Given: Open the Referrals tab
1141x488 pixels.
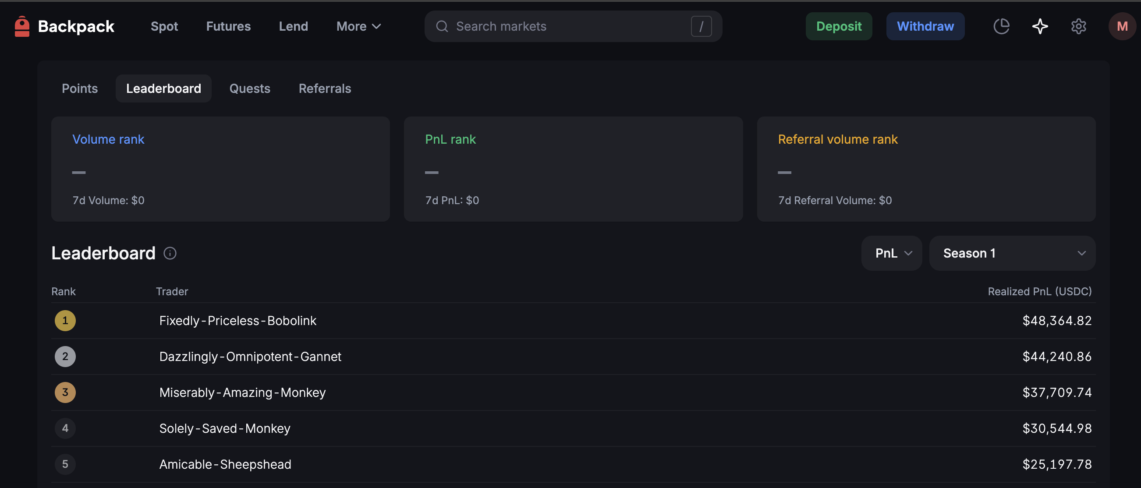Looking at the screenshot, I should [325, 88].
